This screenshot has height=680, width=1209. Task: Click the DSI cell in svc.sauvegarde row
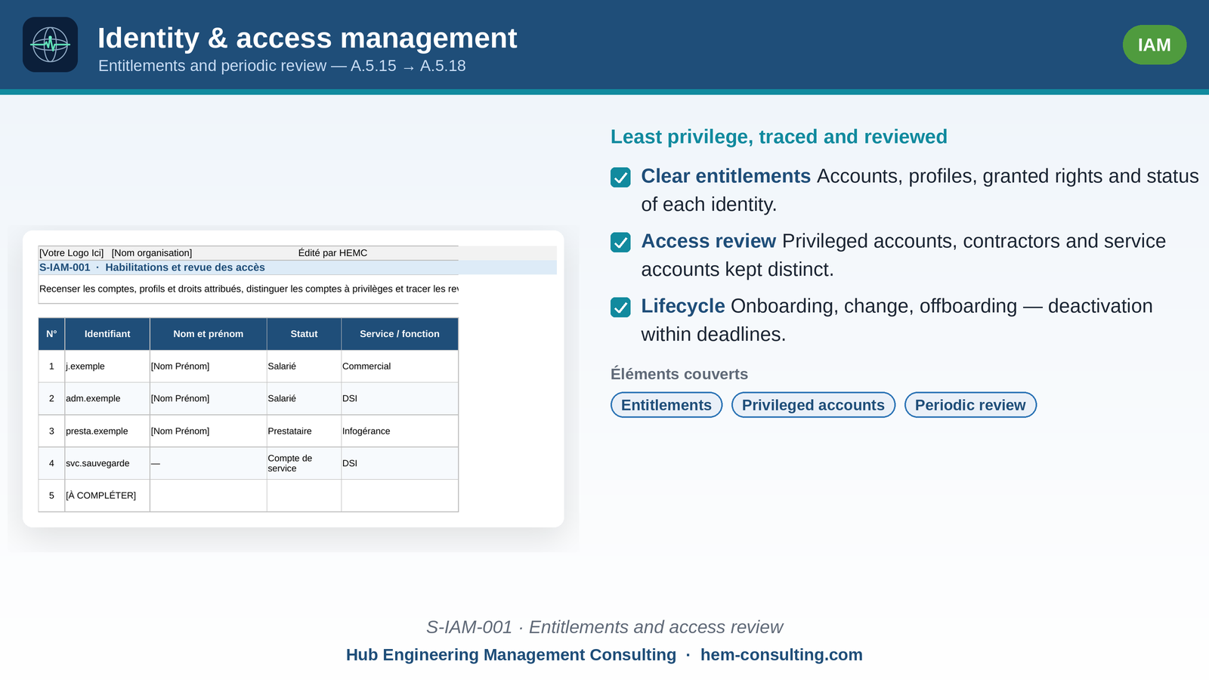point(400,464)
